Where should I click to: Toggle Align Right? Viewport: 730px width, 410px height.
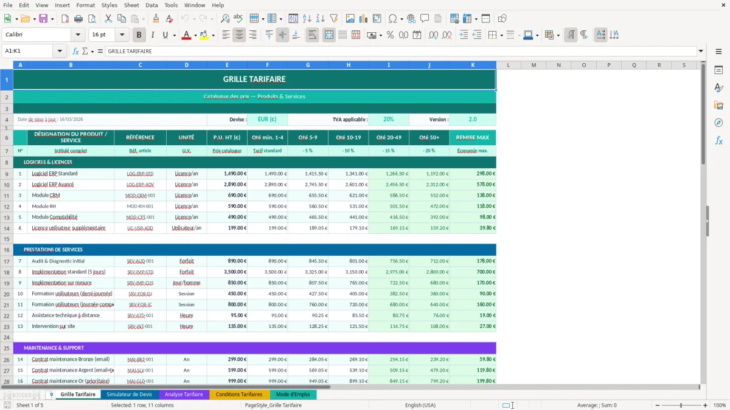tap(252, 35)
